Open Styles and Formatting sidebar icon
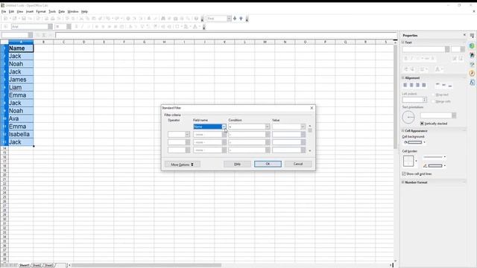Image resolution: width=477 pixels, height=268 pixels. tap(472, 55)
